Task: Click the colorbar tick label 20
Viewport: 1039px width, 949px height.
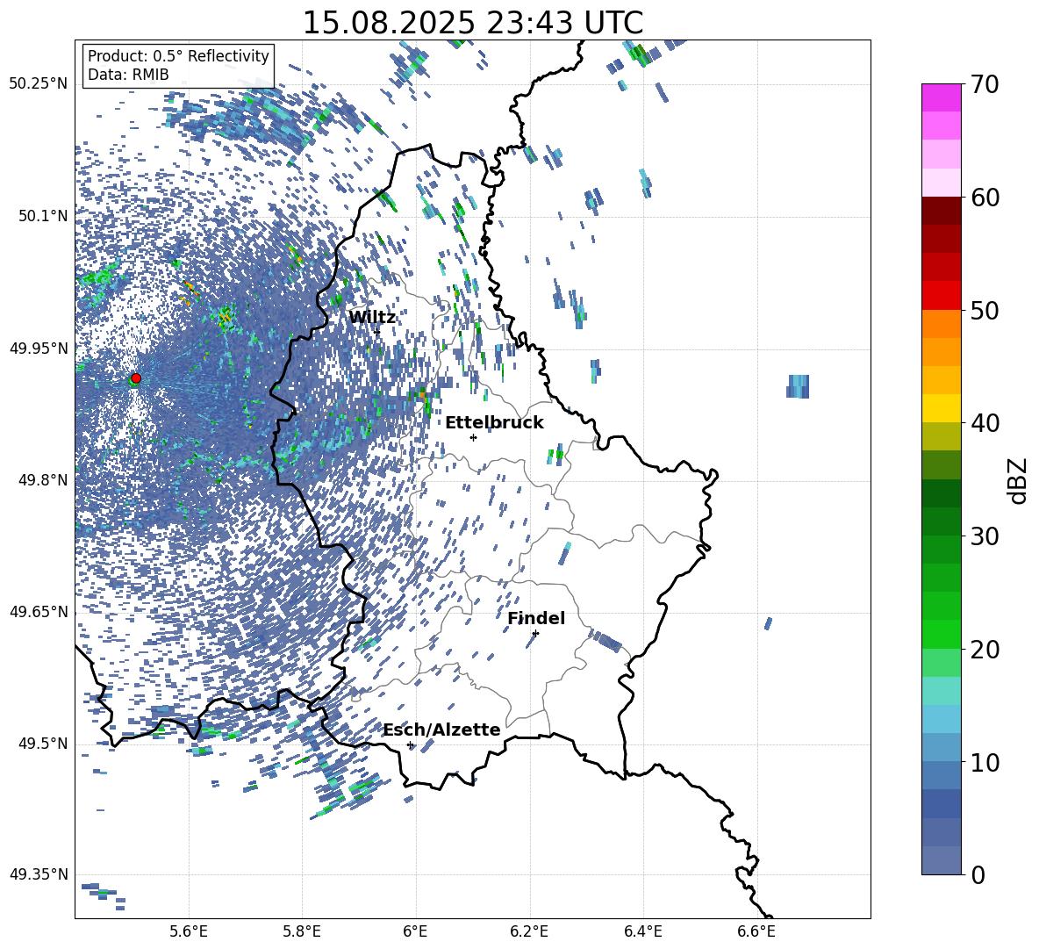Action: point(985,650)
